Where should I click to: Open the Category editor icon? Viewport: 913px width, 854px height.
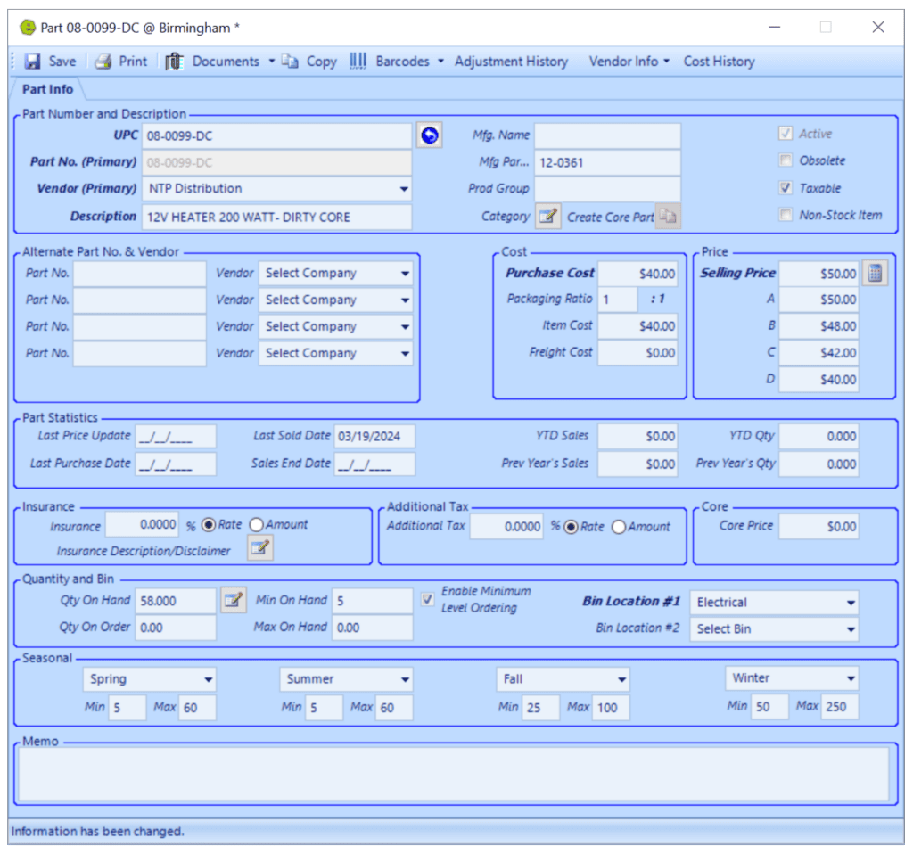click(547, 215)
